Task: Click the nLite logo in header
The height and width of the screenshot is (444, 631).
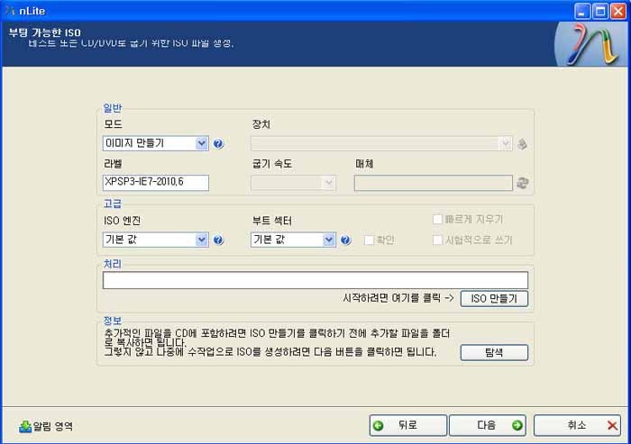Action: 591,43
